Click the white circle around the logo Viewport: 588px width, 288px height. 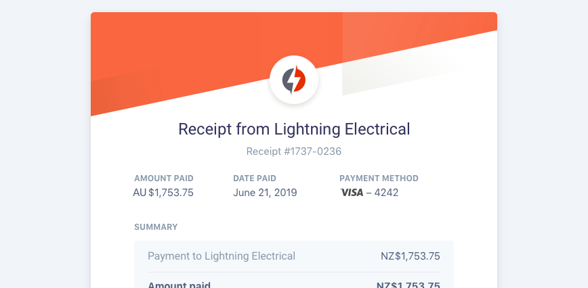294,80
